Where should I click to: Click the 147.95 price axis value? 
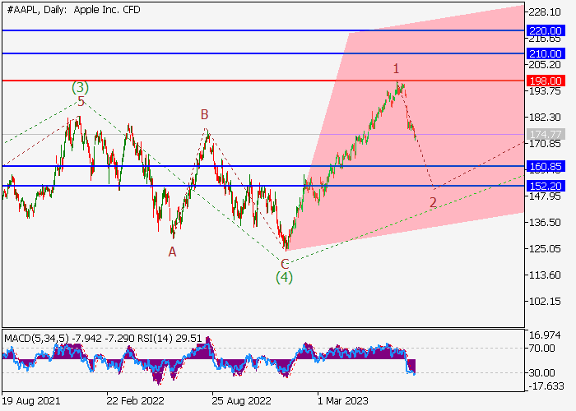point(545,196)
